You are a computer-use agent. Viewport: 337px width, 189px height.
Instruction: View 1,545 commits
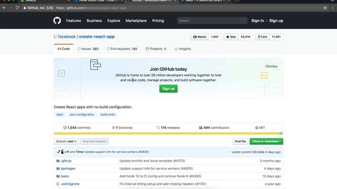(77, 128)
